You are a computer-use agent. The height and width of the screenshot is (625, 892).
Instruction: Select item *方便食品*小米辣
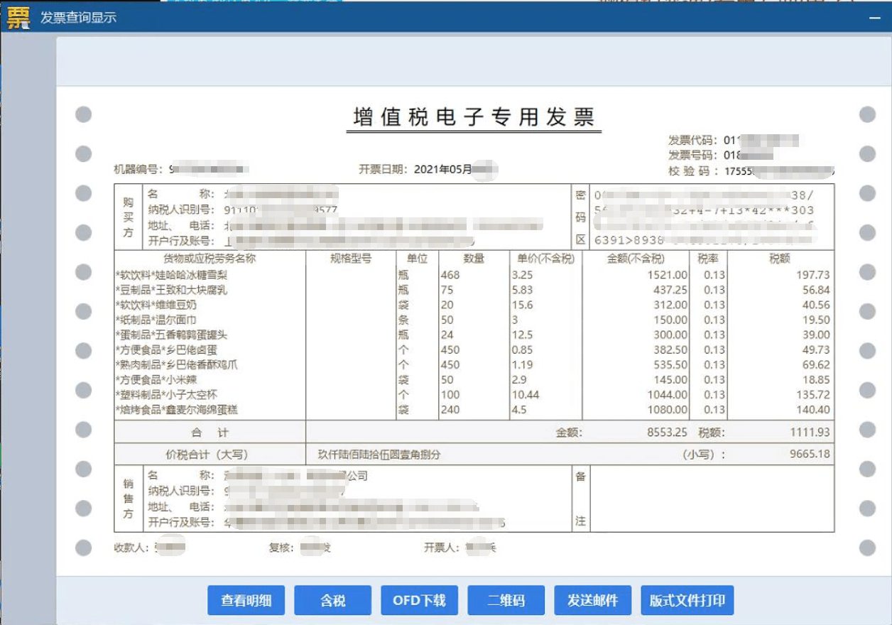coord(156,379)
